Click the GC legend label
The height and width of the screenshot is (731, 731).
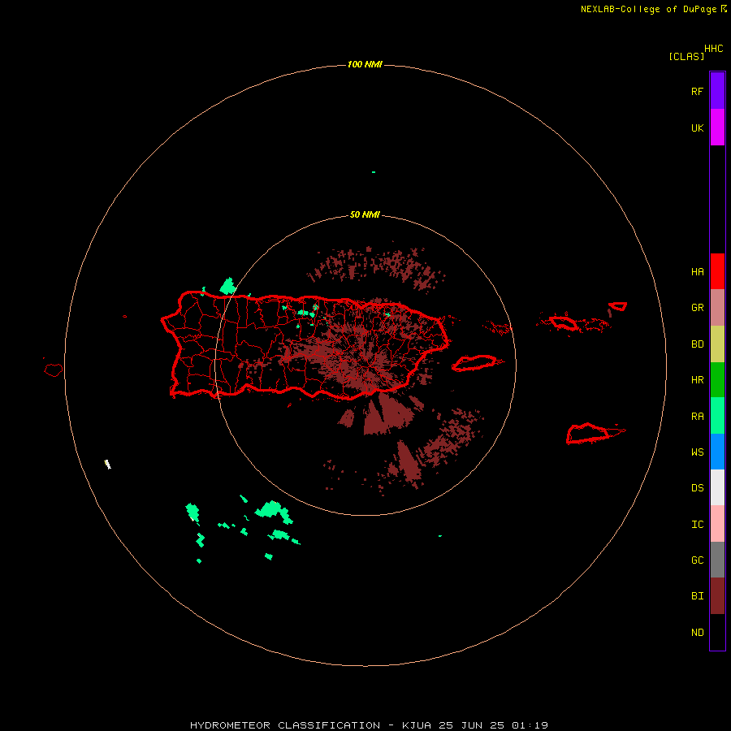click(697, 560)
